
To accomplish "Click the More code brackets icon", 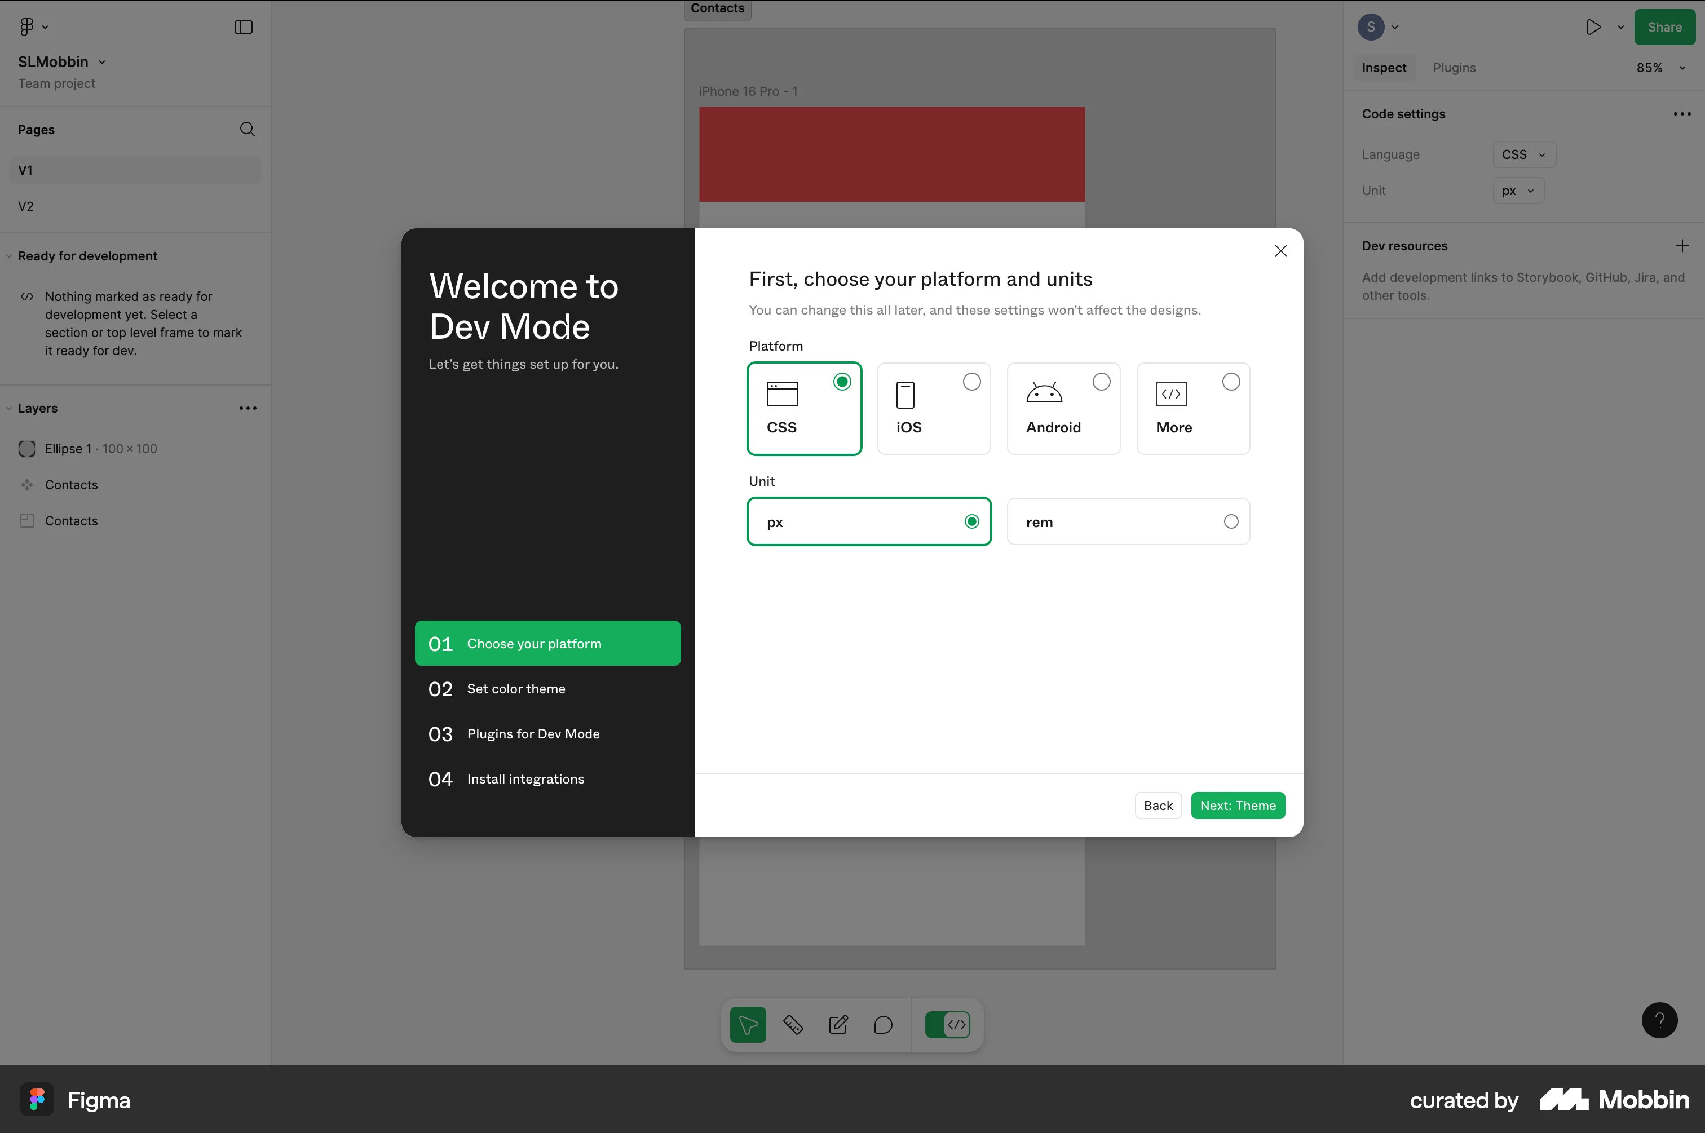I will coord(1172,394).
